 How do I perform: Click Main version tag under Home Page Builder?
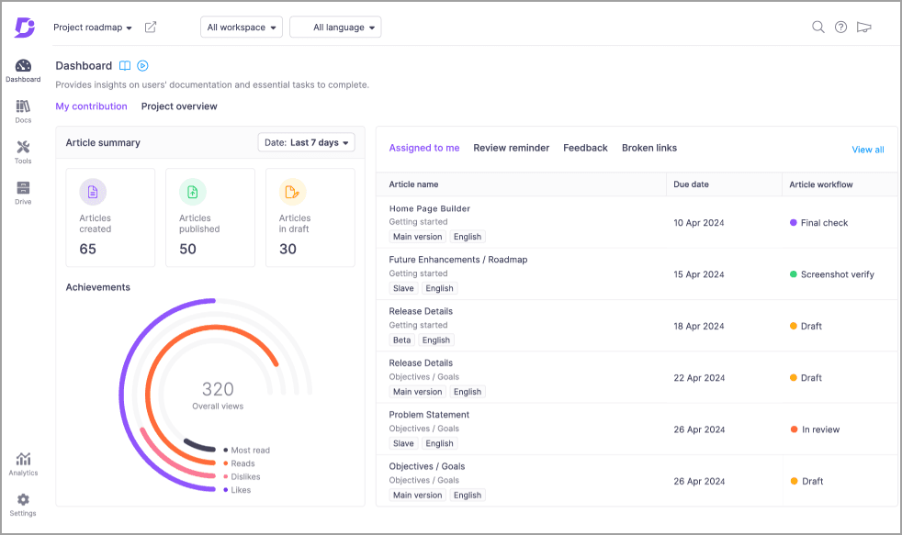[418, 237]
